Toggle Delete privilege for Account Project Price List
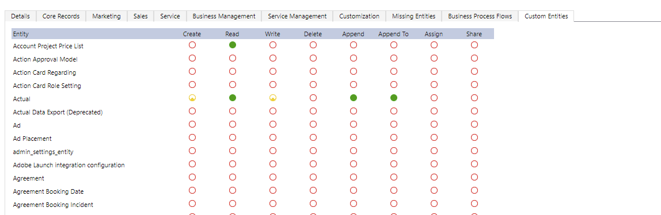 click(x=313, y=45)
